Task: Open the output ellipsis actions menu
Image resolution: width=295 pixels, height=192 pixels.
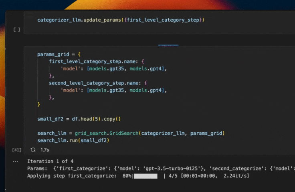Action: tap(16, 161)
